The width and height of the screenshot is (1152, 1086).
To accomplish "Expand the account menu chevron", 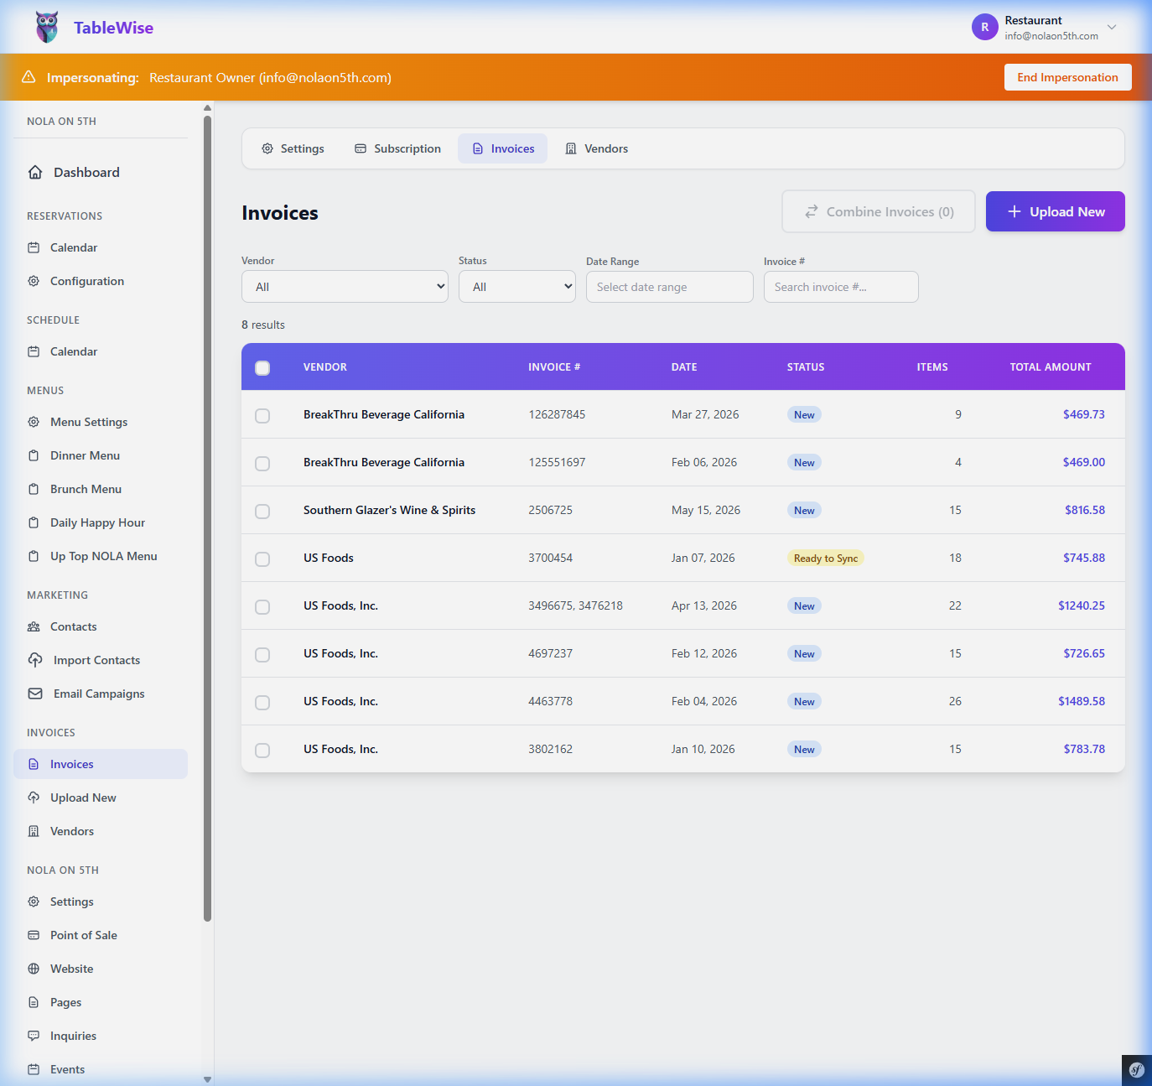I will tap(1112, 27).
